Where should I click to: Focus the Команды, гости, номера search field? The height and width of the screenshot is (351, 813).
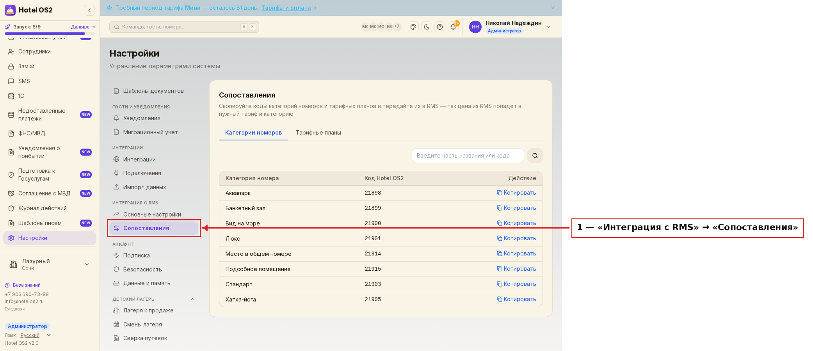point(184,27)
